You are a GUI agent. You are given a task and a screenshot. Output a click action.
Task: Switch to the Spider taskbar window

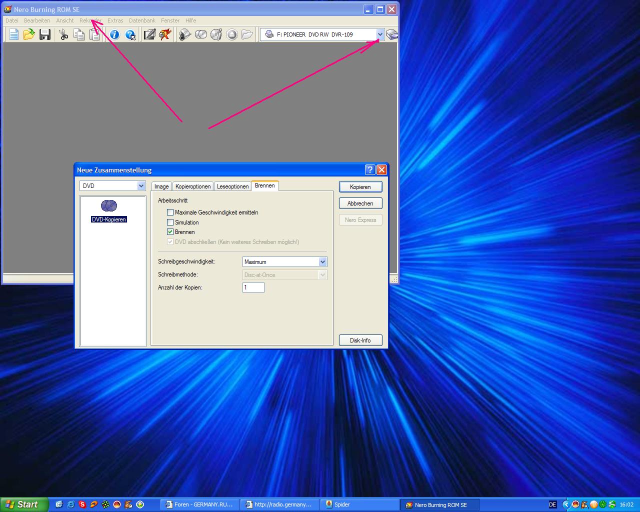(360, 504)
